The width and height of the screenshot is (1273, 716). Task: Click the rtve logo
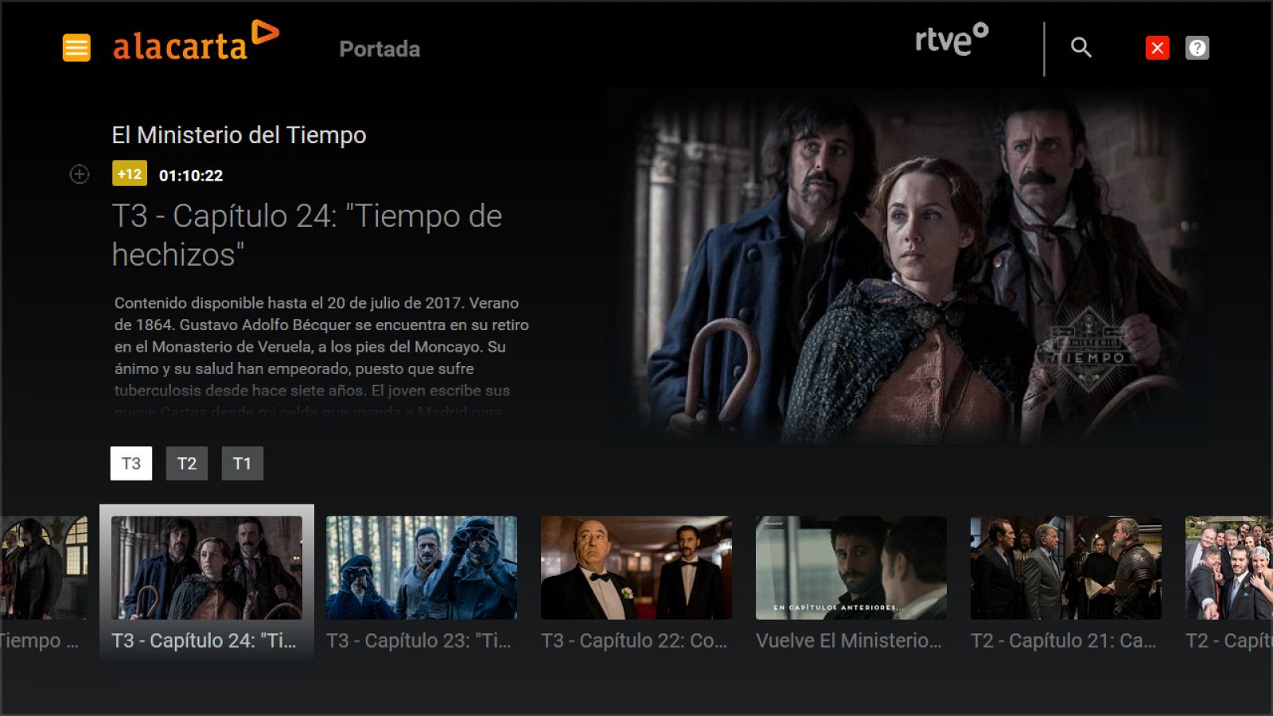tap(952, 40)
